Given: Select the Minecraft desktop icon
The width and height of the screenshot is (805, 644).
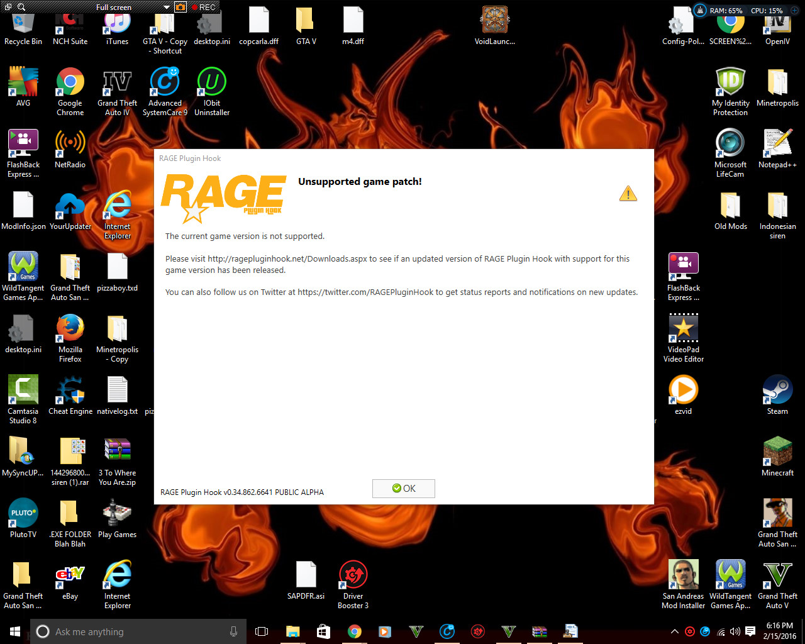Looking at the screenshot, I should [x=777, y=457].
